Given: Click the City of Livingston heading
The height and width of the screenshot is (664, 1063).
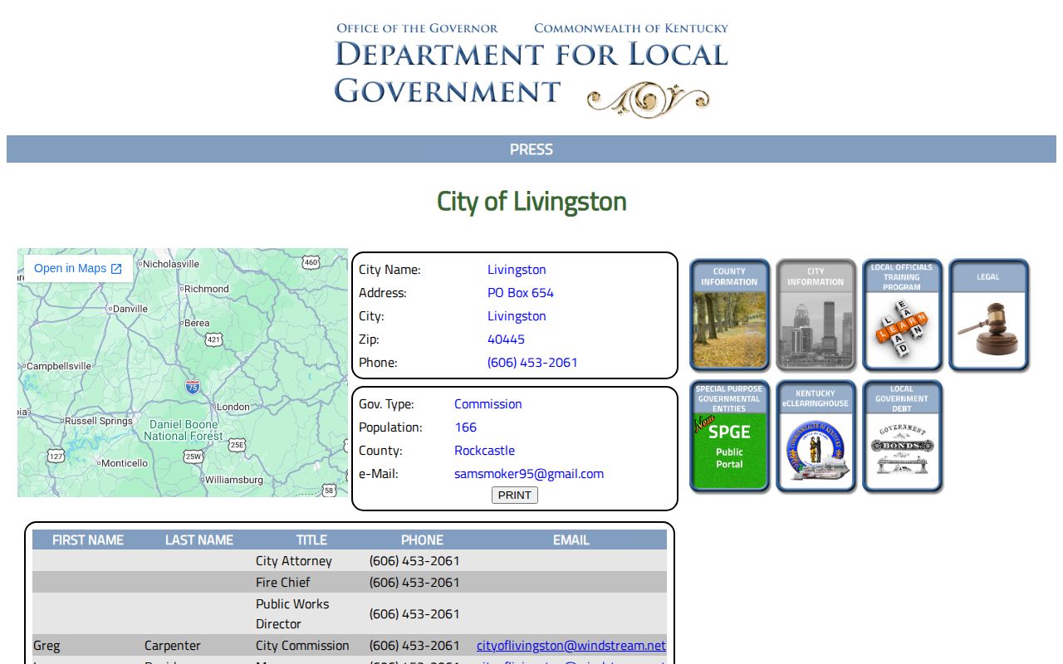Looking at the screenshot, I should tap(531, 202).
